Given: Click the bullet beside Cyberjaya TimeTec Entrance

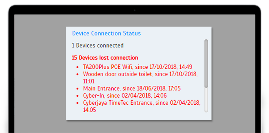Looking at the screenshot, I should tap(77, 103).
